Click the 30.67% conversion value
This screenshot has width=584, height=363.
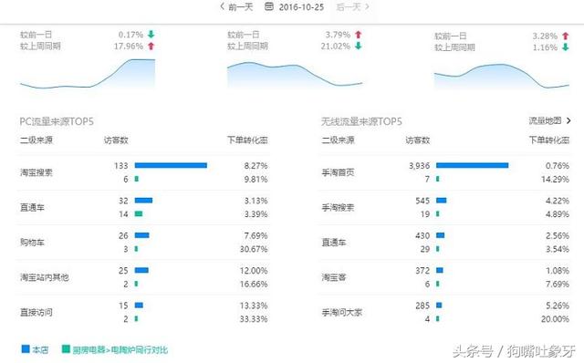pos(254,249)
